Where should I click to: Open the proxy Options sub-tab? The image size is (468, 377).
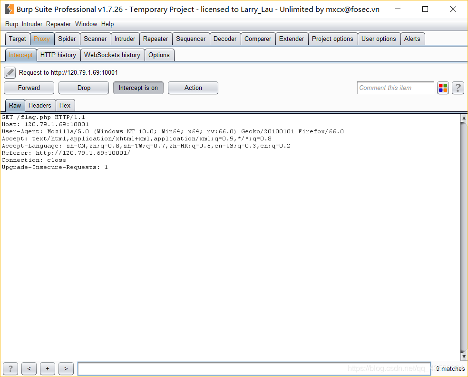click(x=159, y=55)
